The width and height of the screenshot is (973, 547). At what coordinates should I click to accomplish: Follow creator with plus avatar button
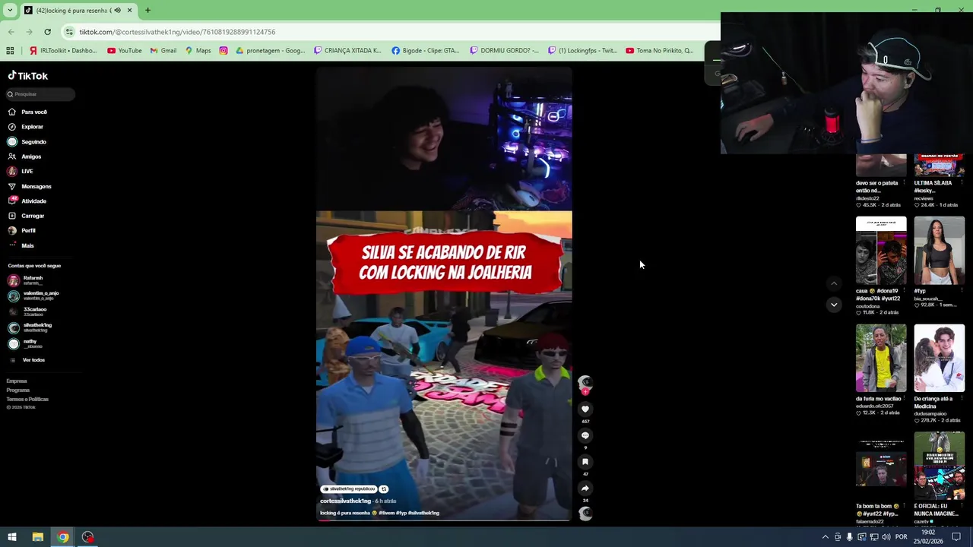(x=585, y=390)
